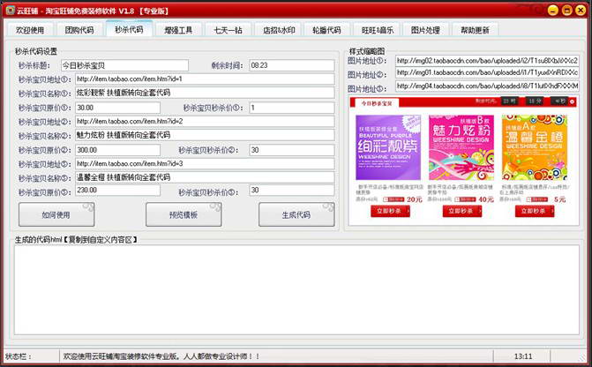Image resolution: width=592 pixels, height=367 pixels.
Task: Click the 秒杀宝贝秒杀价② field
Action: [292, 150]
